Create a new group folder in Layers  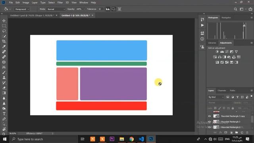(x=237, y=132)
